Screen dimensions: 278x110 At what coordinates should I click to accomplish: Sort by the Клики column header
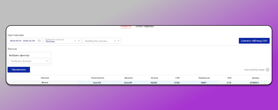click(x=154, y=78)
